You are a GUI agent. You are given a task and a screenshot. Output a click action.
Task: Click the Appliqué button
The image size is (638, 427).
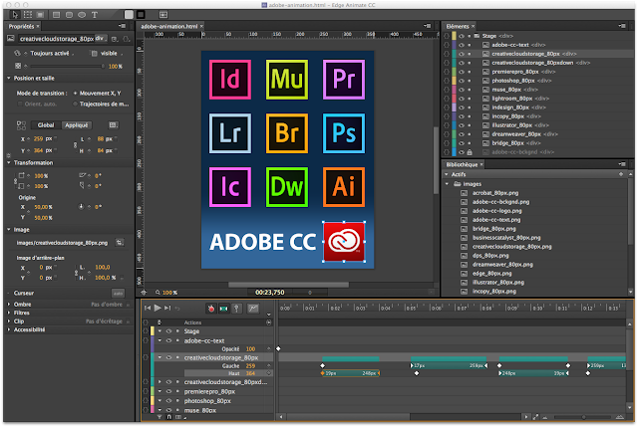(77, 125)
